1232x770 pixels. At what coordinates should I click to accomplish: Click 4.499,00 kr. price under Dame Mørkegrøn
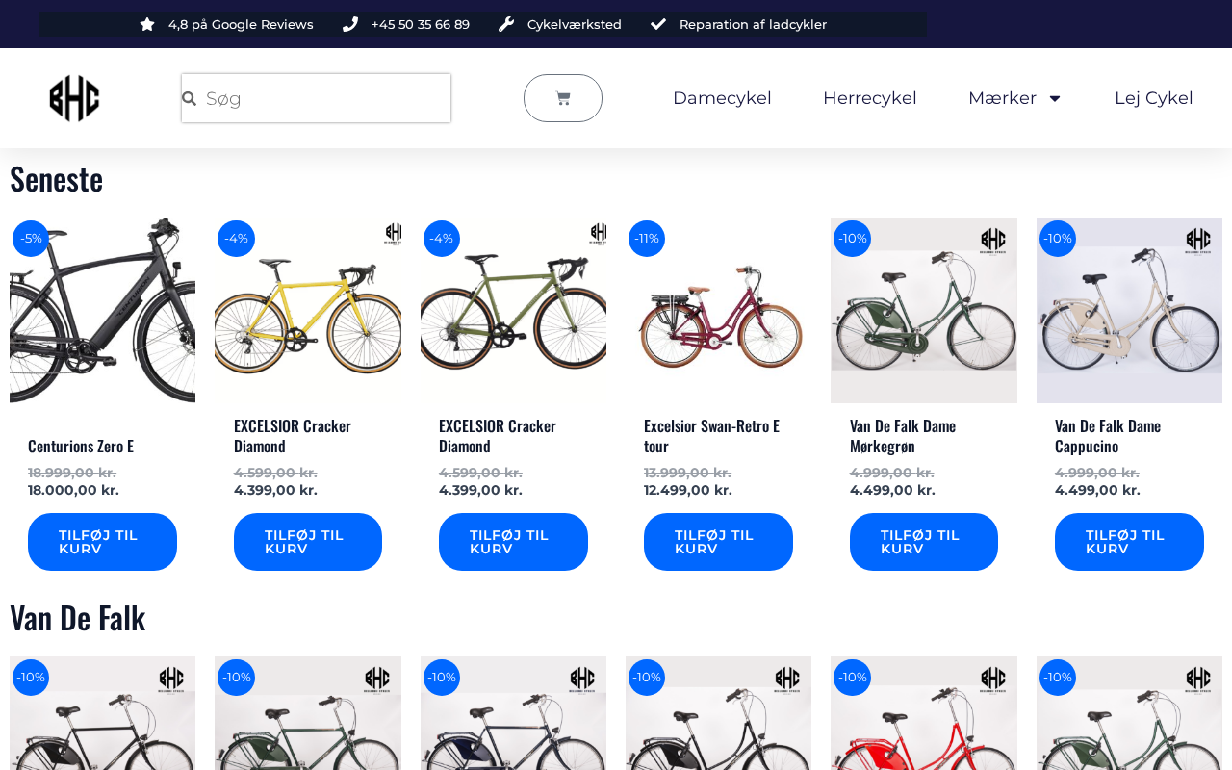[892, 490]
